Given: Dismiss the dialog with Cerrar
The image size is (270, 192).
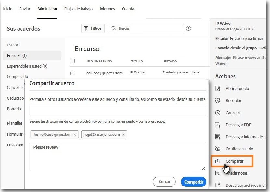Looking at the screenshot, I should coord(164,182).
